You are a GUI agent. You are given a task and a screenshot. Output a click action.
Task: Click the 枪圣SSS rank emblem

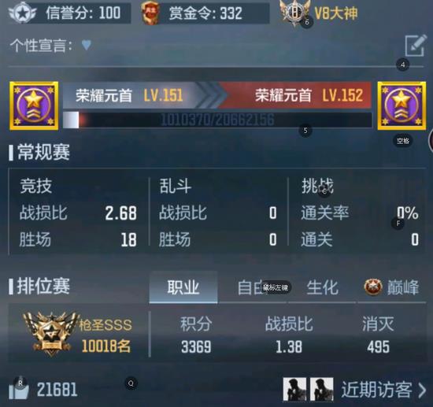50,334
